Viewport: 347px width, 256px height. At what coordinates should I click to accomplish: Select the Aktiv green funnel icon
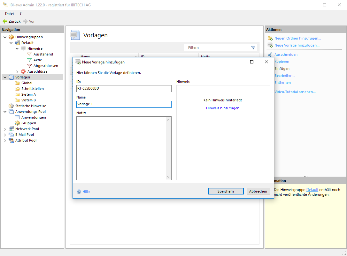(x=29, y=60)
